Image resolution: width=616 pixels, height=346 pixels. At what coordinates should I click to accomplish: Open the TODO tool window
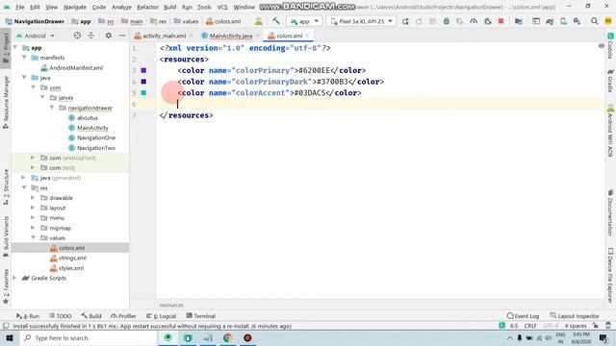(61, 316)
